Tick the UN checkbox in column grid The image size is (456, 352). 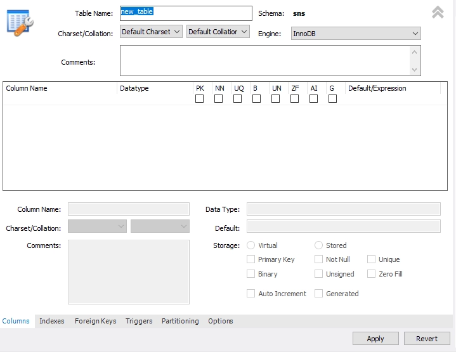pyautogui.click(x=275, y=98)
